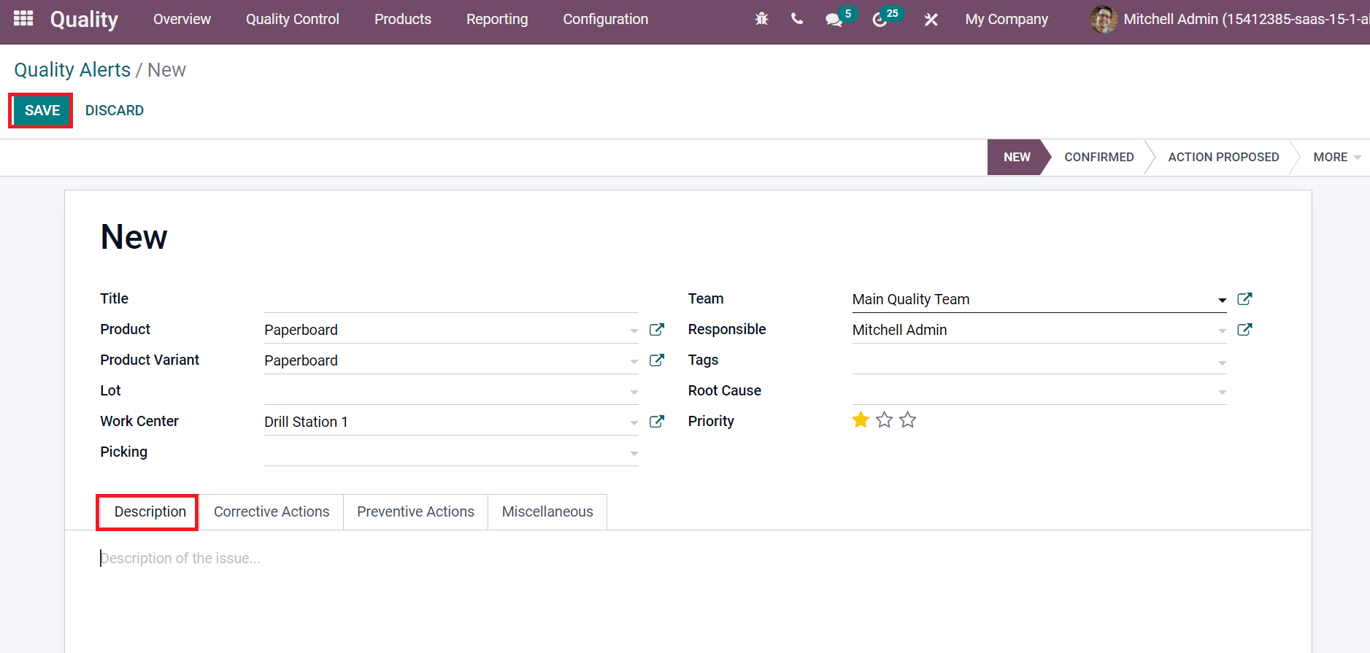Screen dimensions: 1370x653
Task: Click the debug bug icon
Action: 761,19
